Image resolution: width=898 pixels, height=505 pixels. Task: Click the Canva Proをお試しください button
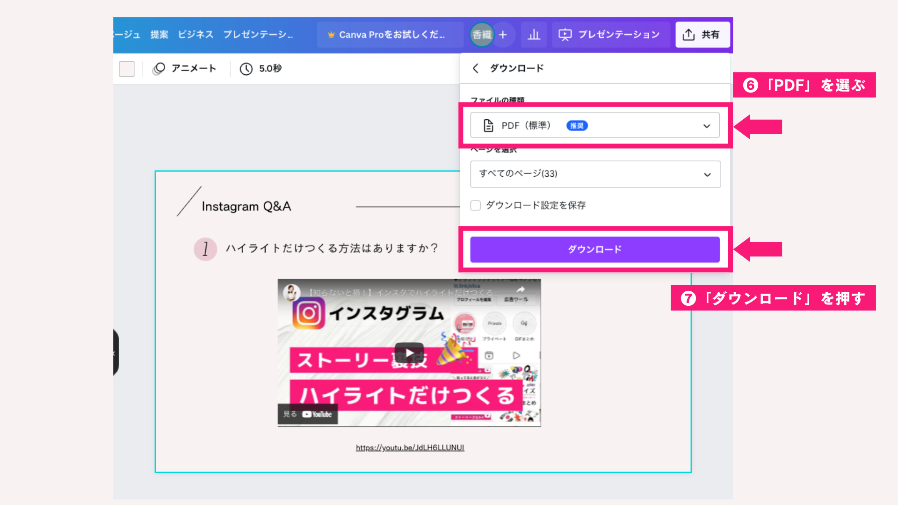390,34
